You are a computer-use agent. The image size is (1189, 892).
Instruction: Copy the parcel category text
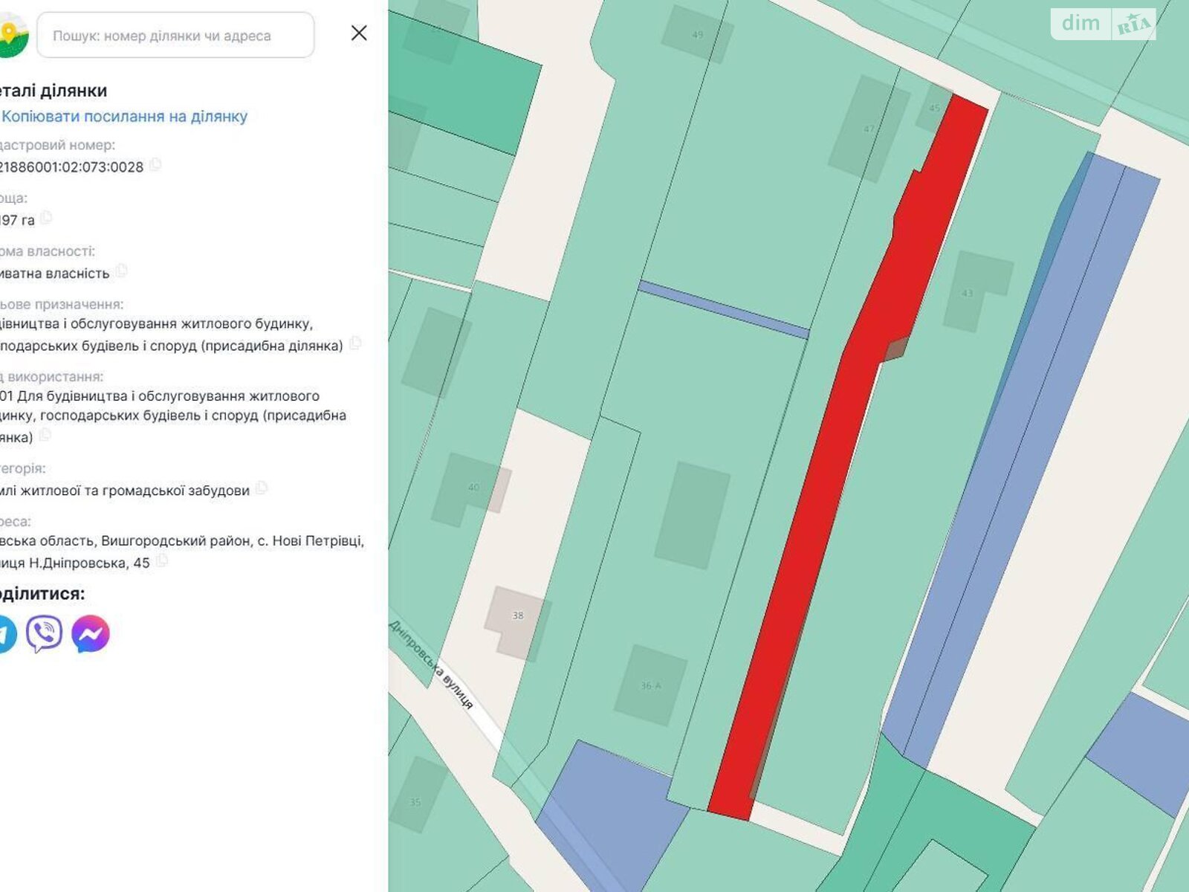click(x=261, y=488)
